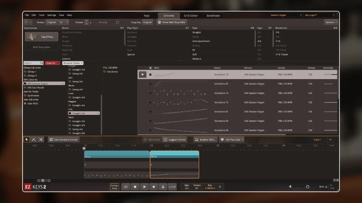Click Show Web Shop MIDI button

click(172, 22)
